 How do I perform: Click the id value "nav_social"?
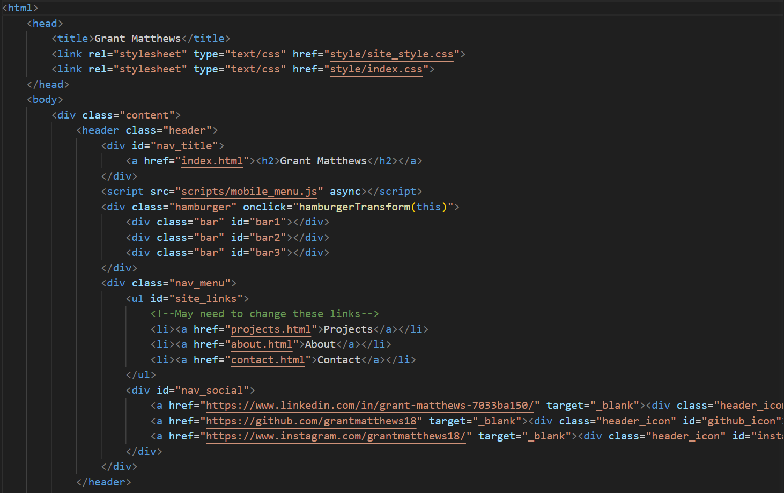coord(212,391)
